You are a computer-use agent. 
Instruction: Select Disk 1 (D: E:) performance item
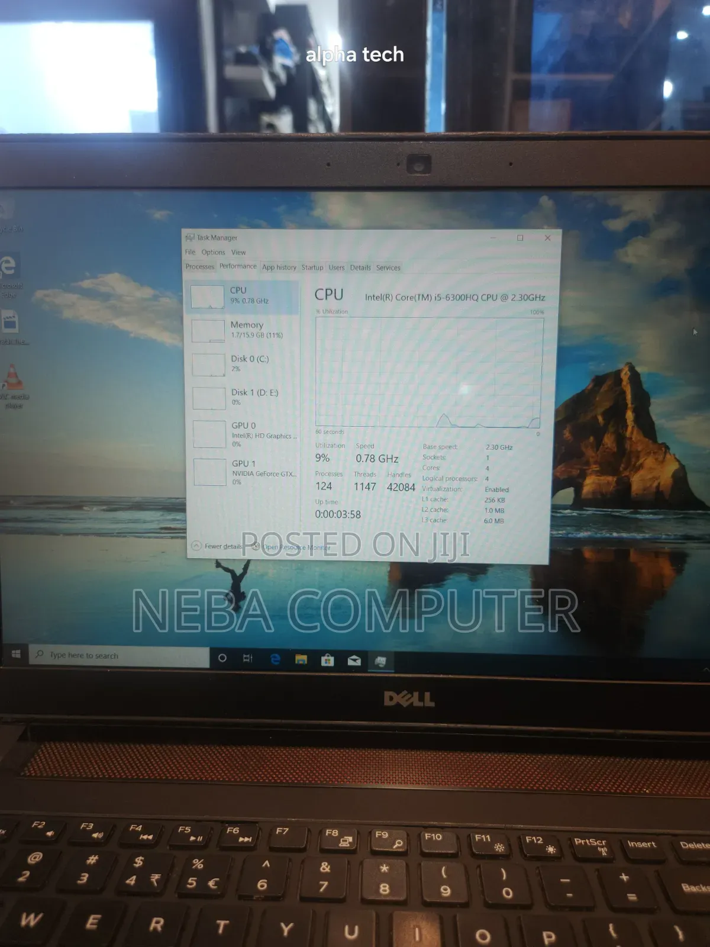[244, 398]
